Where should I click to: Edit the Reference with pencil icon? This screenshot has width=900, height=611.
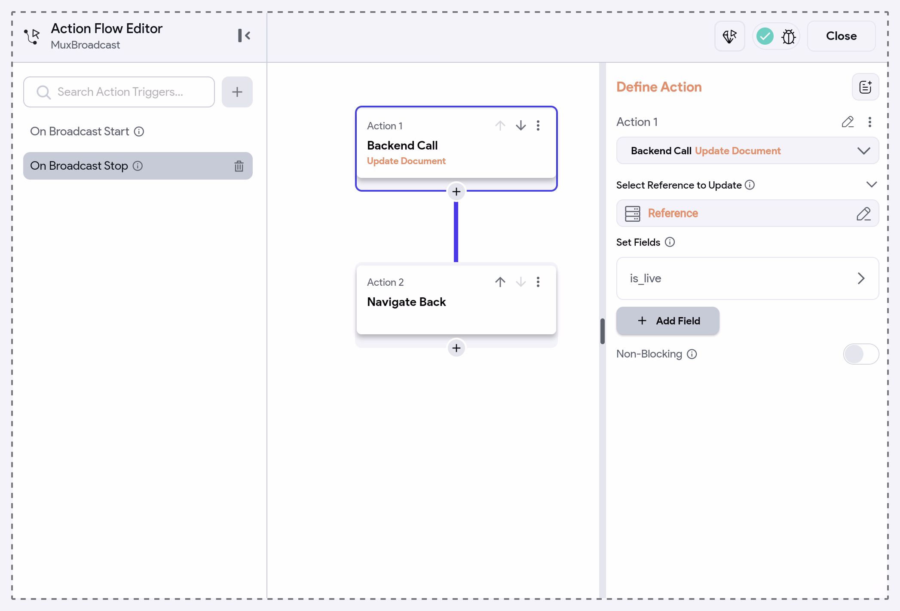tap(863, 214)
